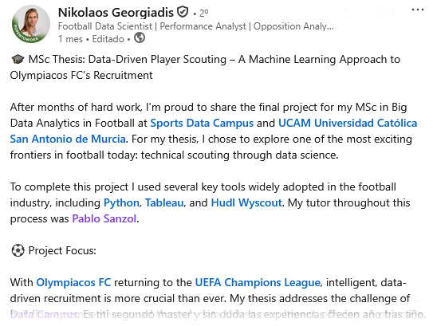The height and width of the screenshot is (326, 433).
Task: Click the '1 mes • Editado' timestamp
Action: tap(91, 39)
